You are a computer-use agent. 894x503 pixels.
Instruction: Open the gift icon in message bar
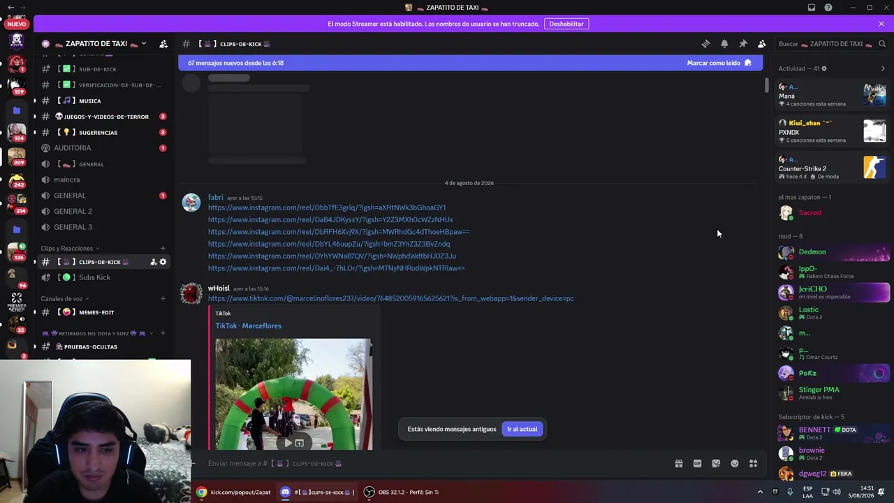click(x=678, y=463)
